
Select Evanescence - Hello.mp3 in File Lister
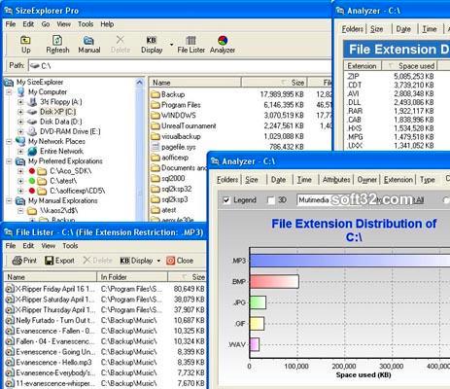[x=105, y=363]
